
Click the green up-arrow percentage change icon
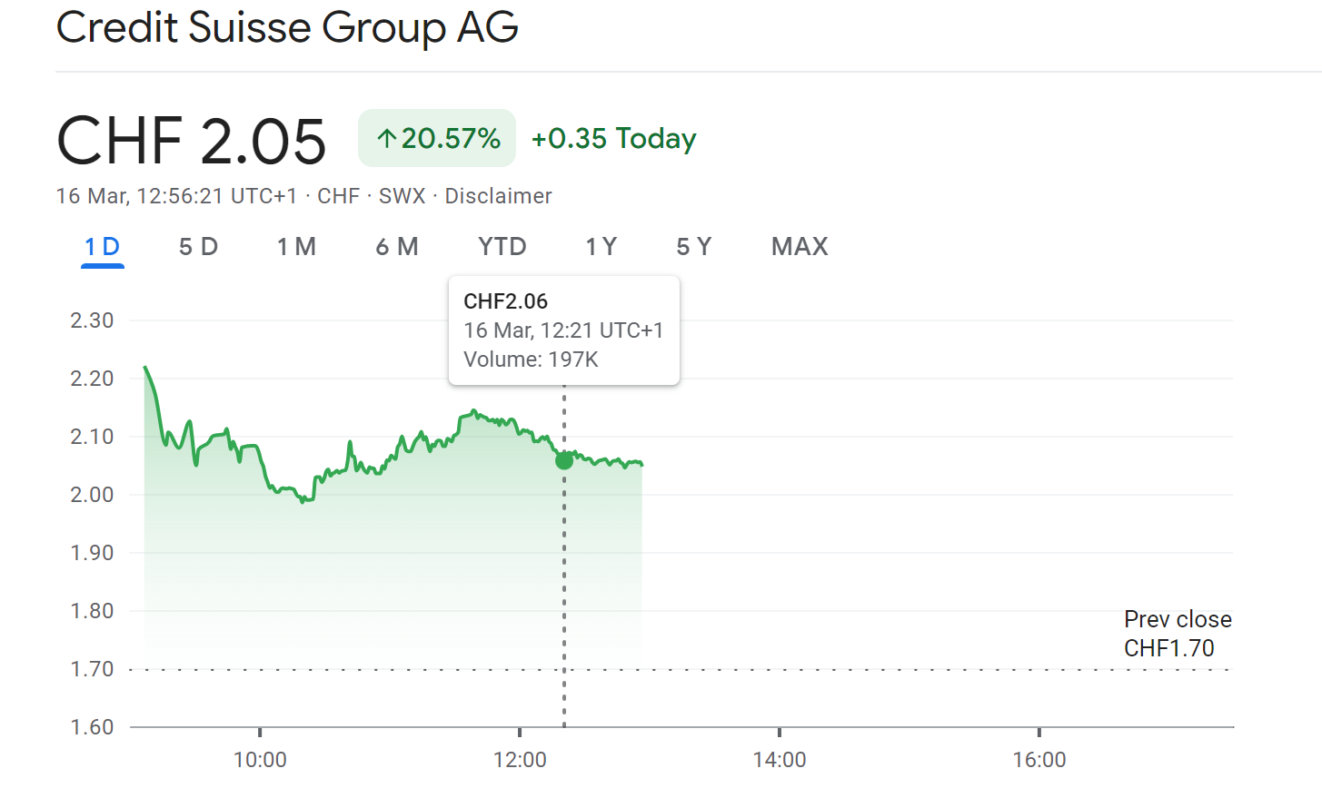click(x=387, y=139)
